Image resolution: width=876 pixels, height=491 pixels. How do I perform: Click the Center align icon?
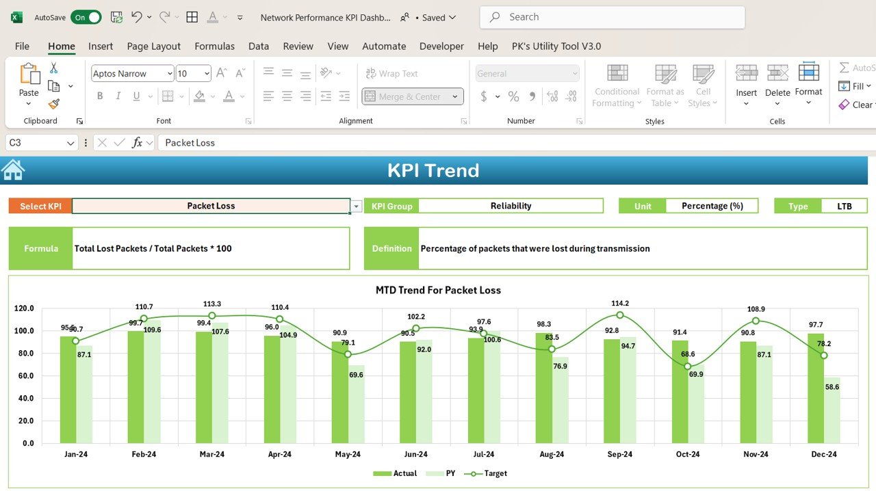point(287,96)
